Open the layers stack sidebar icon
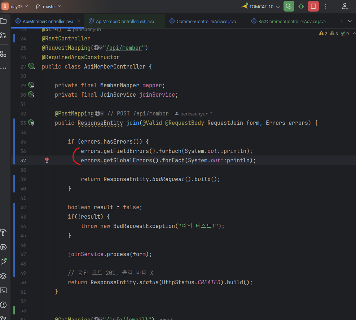 [x=3, y=276]
